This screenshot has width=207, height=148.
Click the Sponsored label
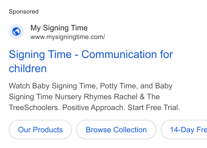point(24,12)
